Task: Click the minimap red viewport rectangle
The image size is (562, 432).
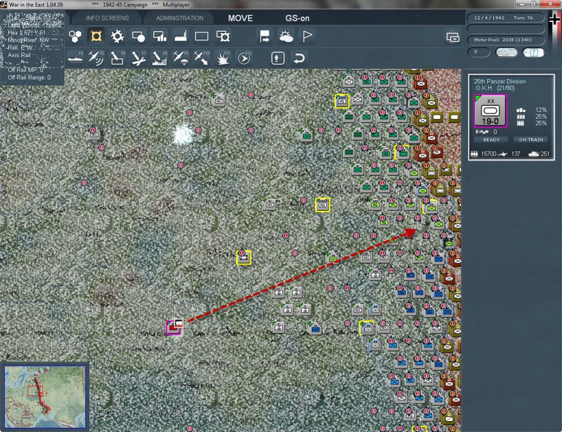Action: [35, 391]
